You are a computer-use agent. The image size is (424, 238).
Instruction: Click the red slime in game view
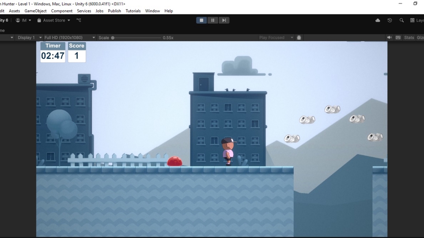point(175,161)
